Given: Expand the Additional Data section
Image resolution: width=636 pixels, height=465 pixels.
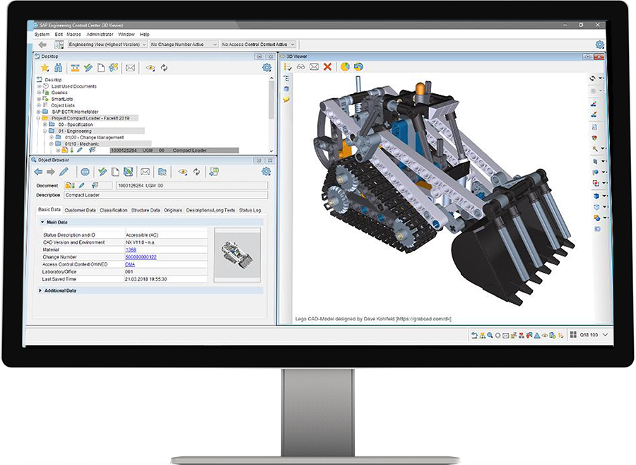Looking at the screenshot, I should pos(40,290).
